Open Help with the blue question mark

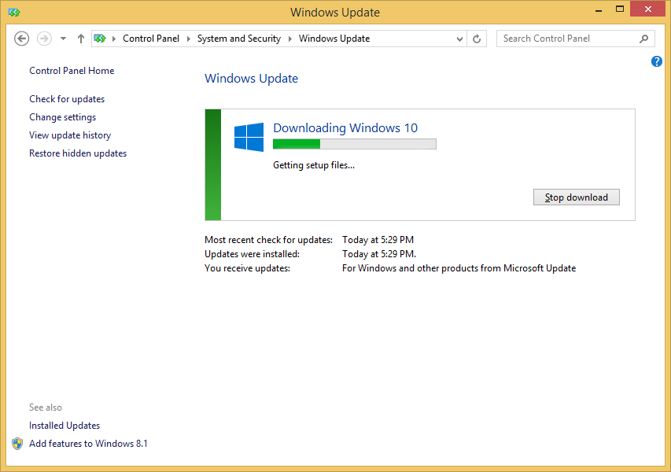coord(657,61)
